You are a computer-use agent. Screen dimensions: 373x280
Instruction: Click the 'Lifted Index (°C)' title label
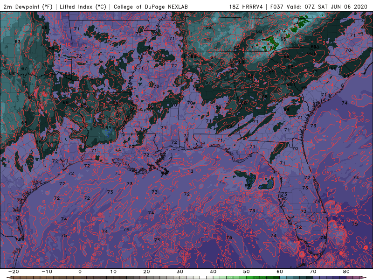click(83, 7)
